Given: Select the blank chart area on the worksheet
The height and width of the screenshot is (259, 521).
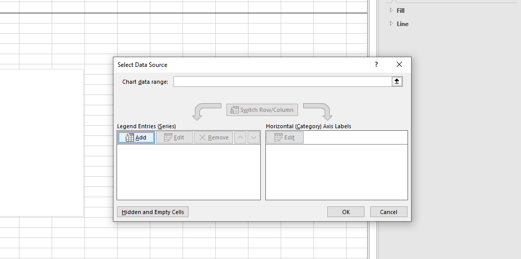Looking at the screenshot, I should 41,143.
